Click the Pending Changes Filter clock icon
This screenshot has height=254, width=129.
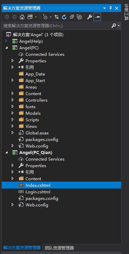[45, 17]
